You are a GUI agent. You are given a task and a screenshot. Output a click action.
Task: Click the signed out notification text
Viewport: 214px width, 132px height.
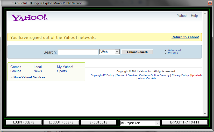53,37
